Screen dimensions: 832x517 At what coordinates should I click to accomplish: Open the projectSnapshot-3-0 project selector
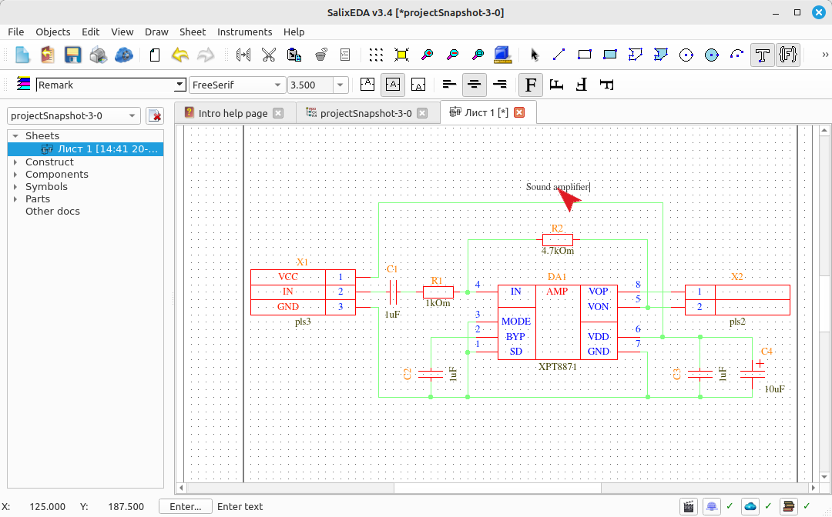pos(73,115)
